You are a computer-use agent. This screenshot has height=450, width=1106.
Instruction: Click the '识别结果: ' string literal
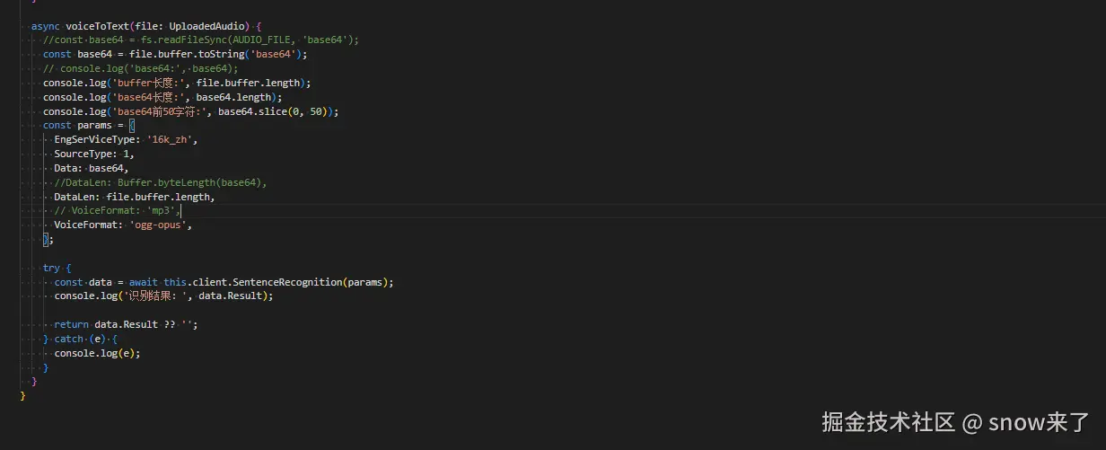[x=152, y=296]
